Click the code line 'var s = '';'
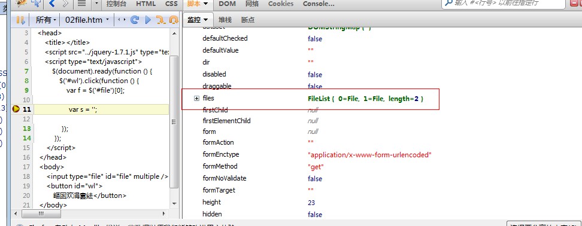Viewport: 582px width, 226px height. click(x=83, y=109)
